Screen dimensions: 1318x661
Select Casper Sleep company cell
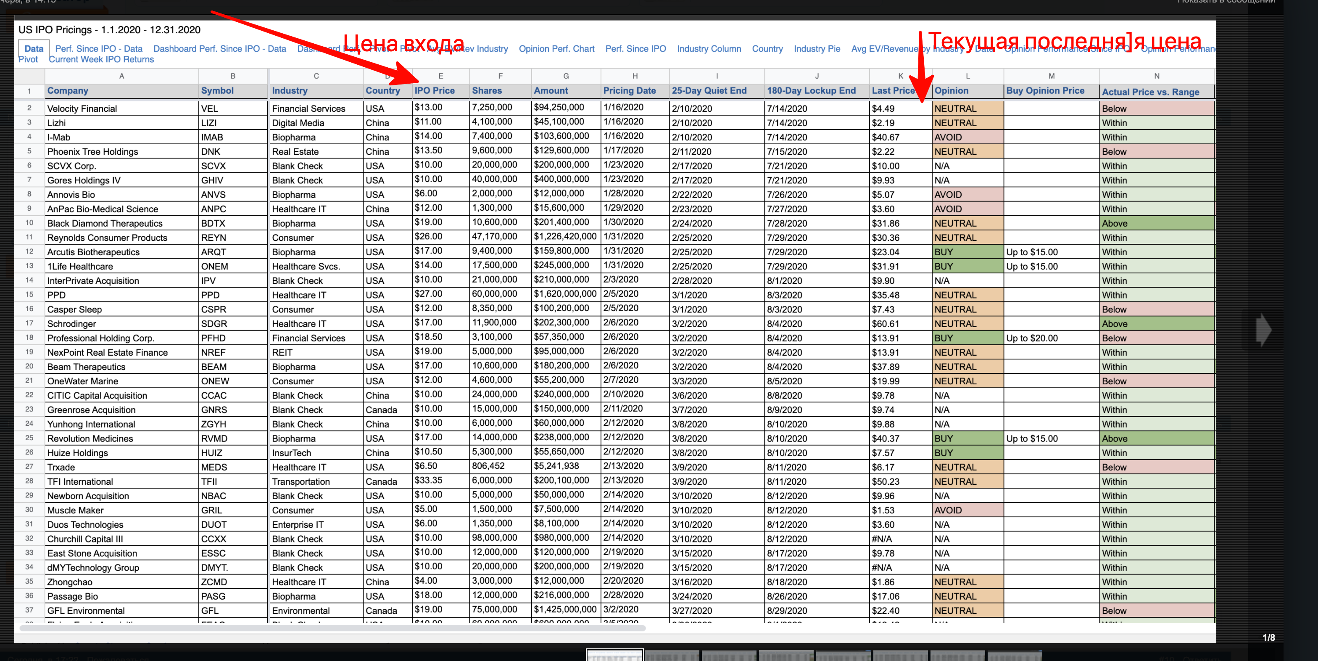[x=122, y=309]
